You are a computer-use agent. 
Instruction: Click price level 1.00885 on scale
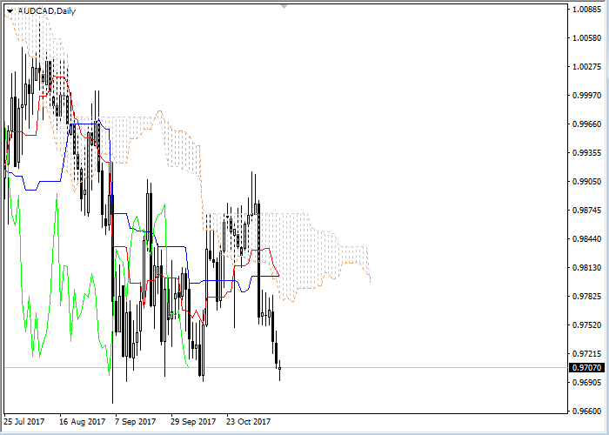(x=587, y=10)
